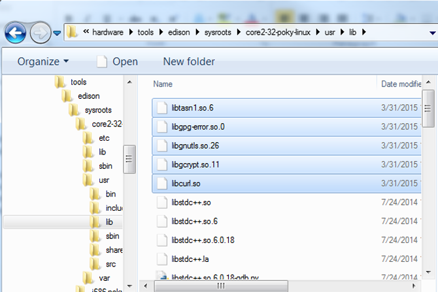The height and width of the screenshot is (292, 438).
Task: Open the recent locations dropdown arrow
Action: click(57, 33)
